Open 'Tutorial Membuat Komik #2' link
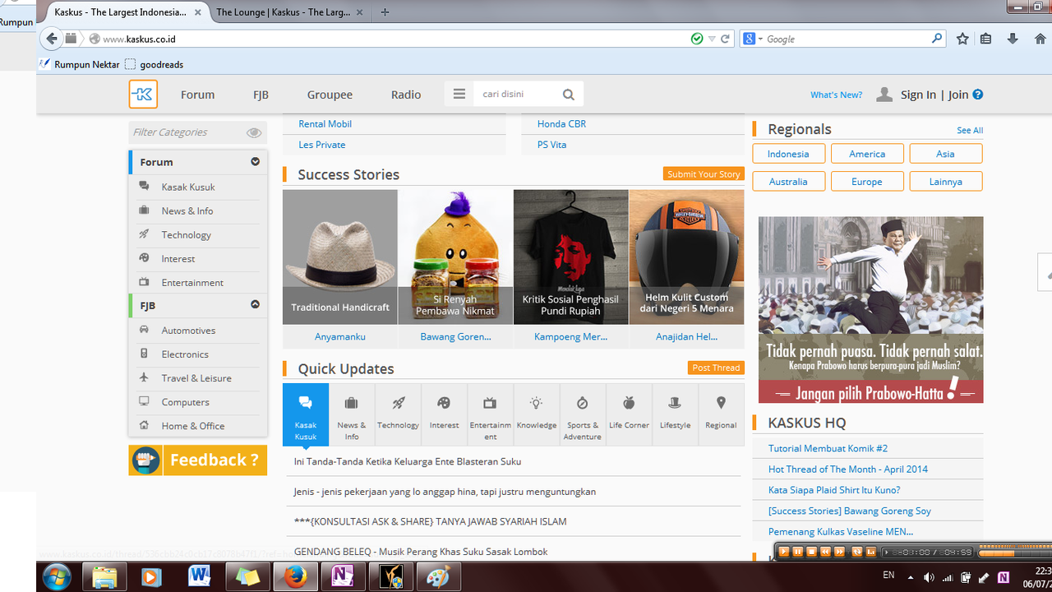Viewport: 1052px width, 592px height. coord(828,448)
